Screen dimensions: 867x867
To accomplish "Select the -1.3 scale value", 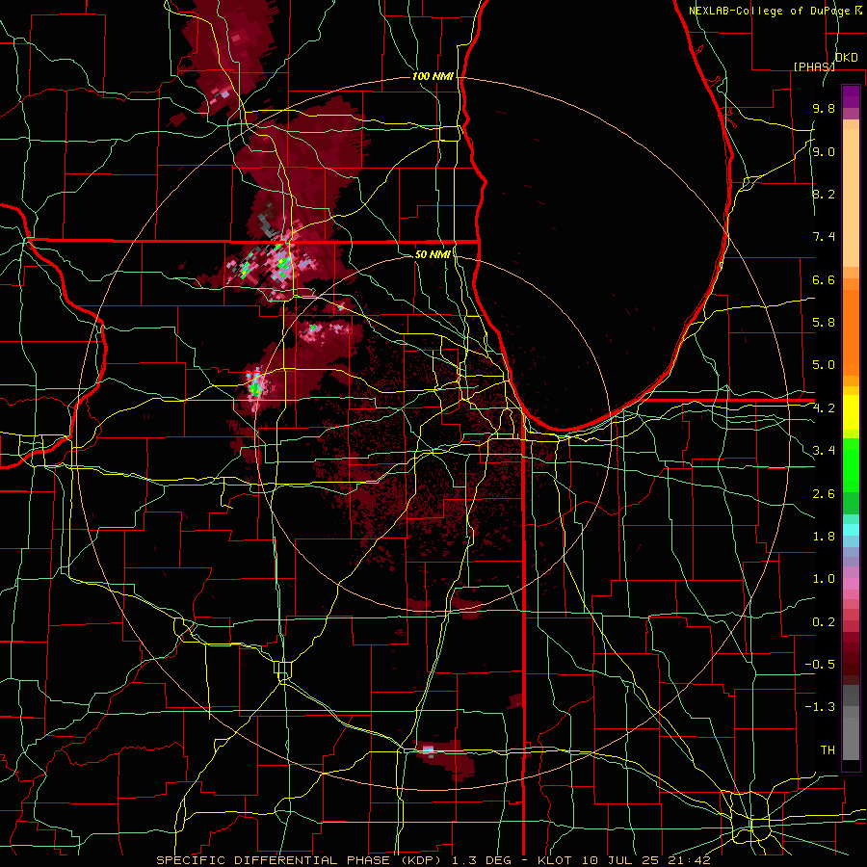I will (x=820, y=707).
